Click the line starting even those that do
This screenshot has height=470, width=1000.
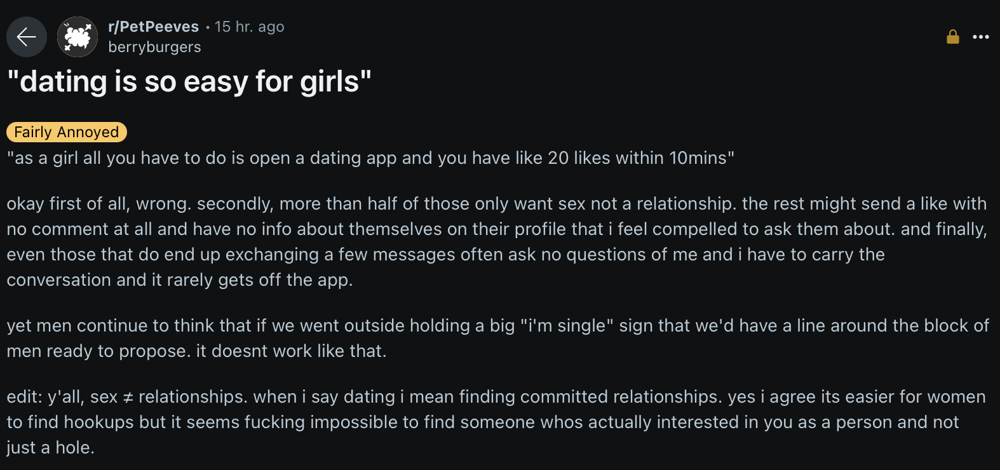(x=445, y=255)
